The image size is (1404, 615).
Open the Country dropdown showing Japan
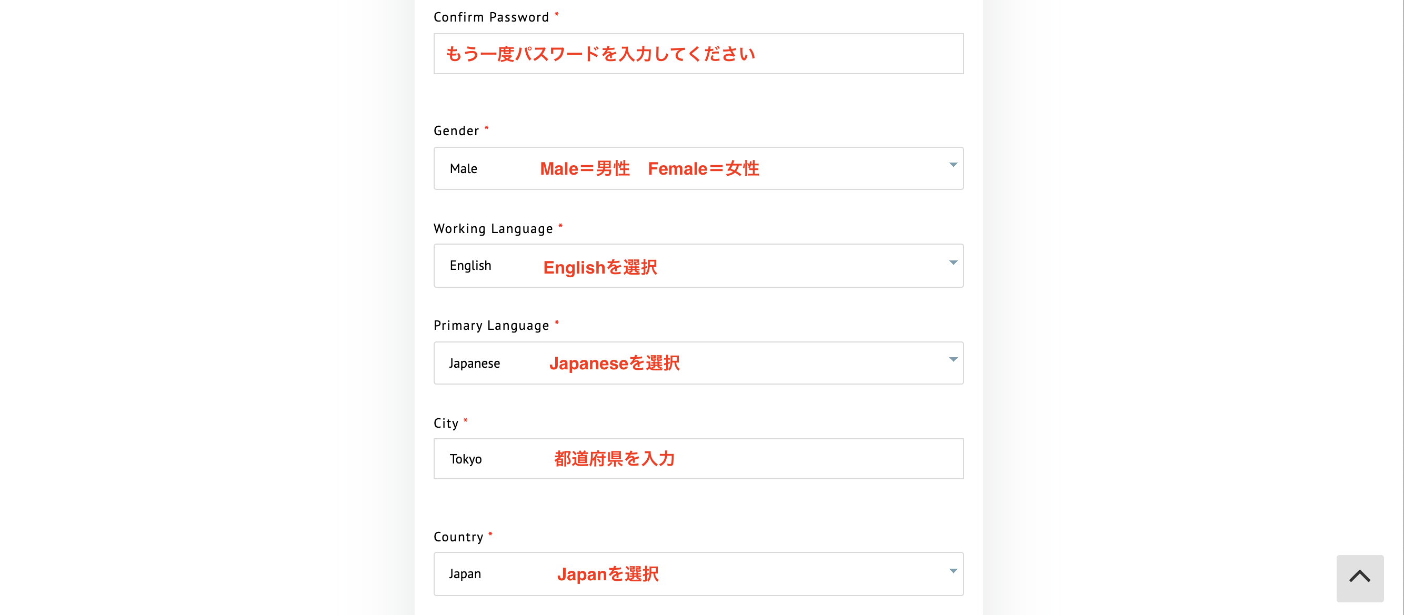tap(698, 574)
